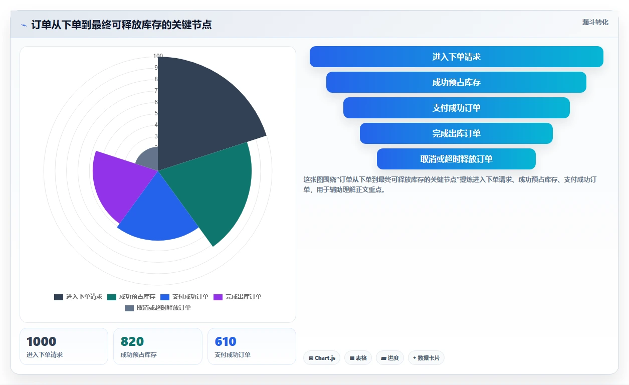Toggle 成功预占库存 legend color box
Screen dimensions: 629x385
point(112,297)
